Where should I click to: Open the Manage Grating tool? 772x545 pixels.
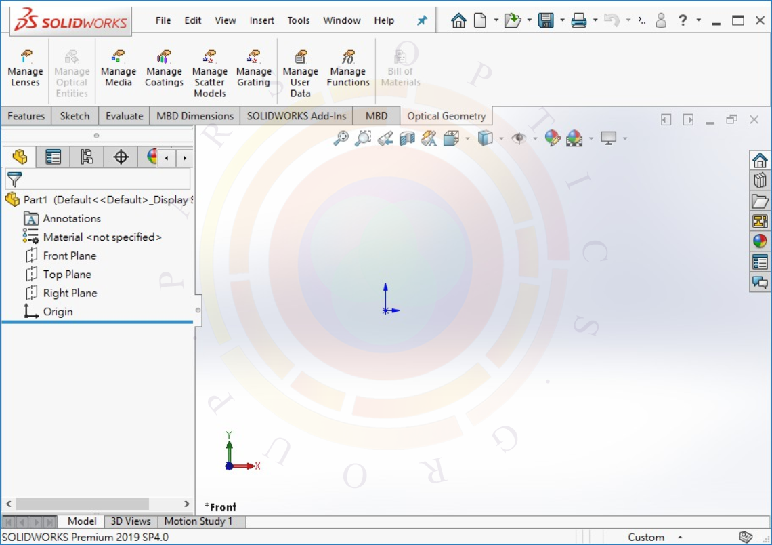pyautogui.click(x=253, y=68)
